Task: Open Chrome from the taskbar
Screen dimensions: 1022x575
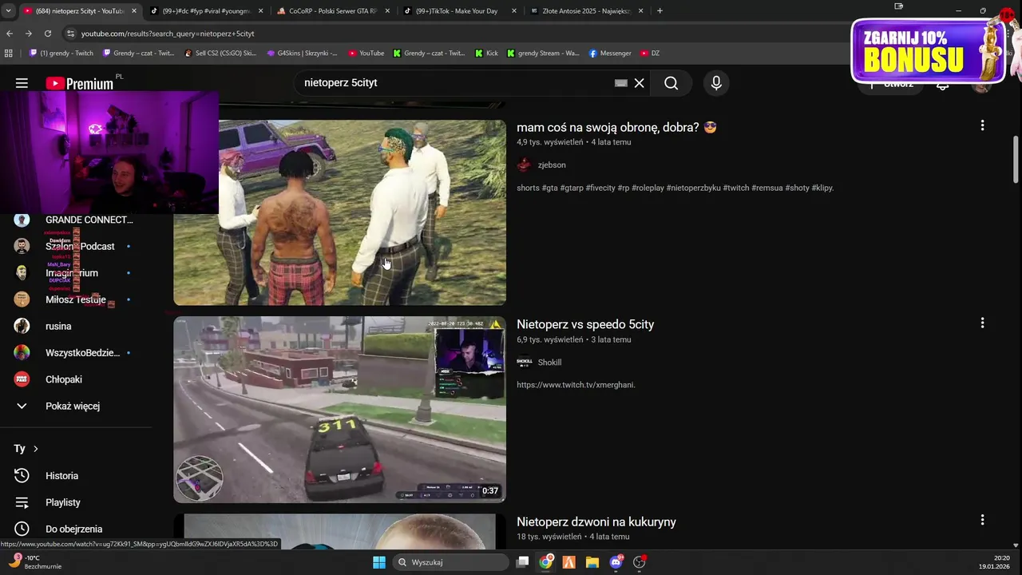Action: [x=545, y=562]
